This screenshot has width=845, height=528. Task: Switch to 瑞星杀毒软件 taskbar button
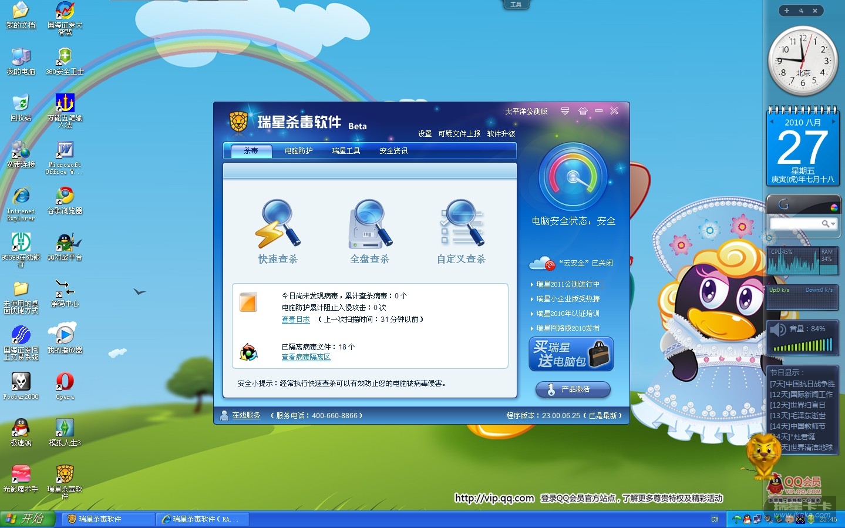108,519
